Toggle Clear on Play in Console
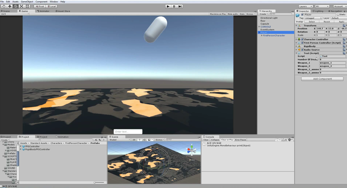Image resolution: width=347 pixels, height=188 pixels. 227,140
